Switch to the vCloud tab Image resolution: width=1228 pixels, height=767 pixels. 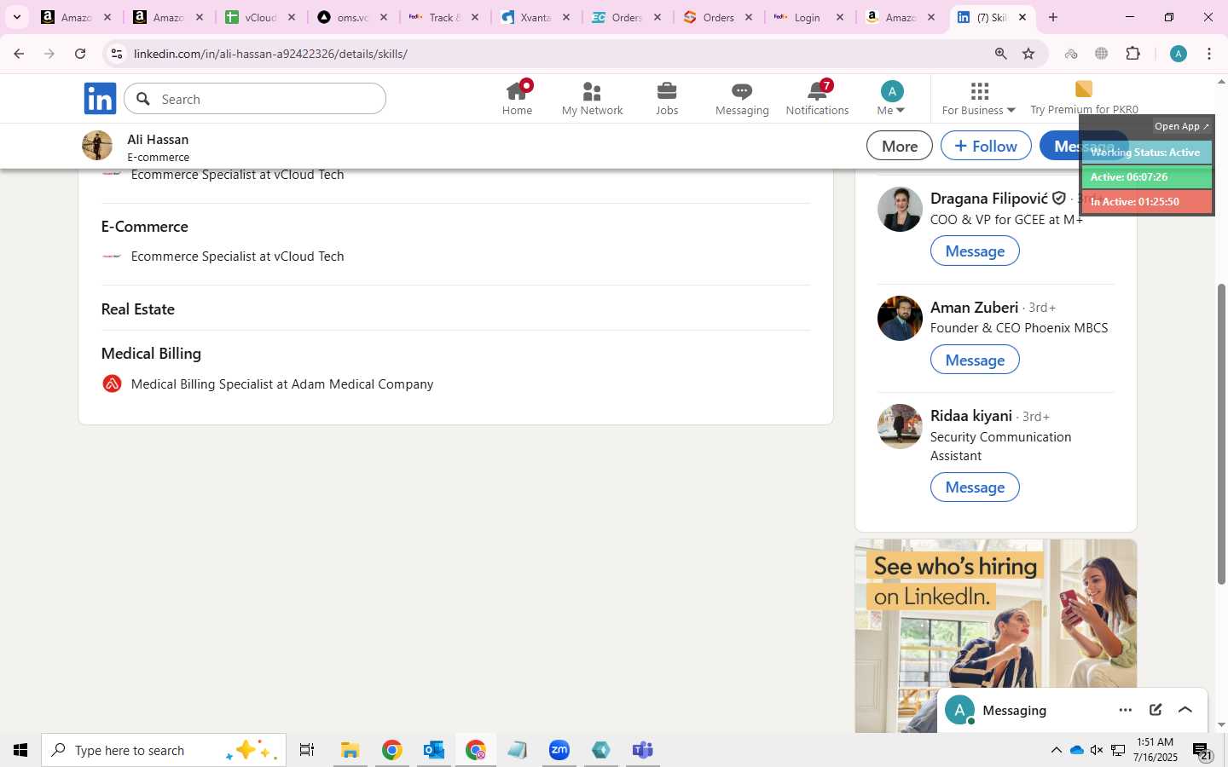click(x=260, y=17)
